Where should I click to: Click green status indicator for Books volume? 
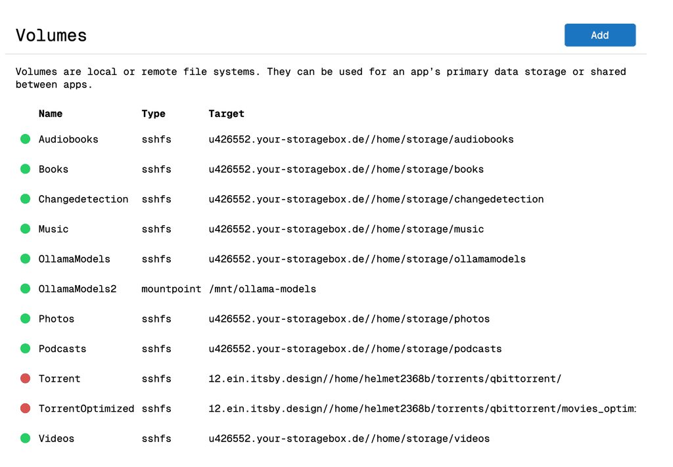[26, 169]
